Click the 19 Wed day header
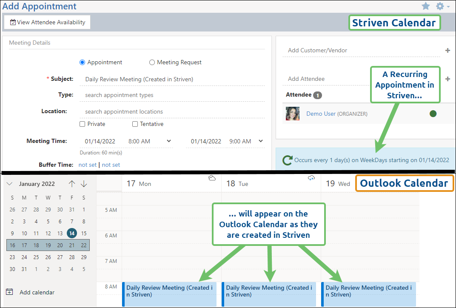Image resolution: width=456 pixels, height=308 pixels. [338, 183]
